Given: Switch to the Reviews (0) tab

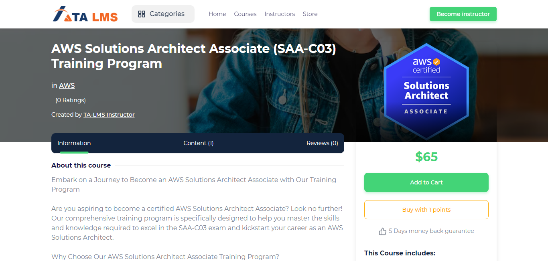Looking at the screenshot, I should tap(322, 143).
